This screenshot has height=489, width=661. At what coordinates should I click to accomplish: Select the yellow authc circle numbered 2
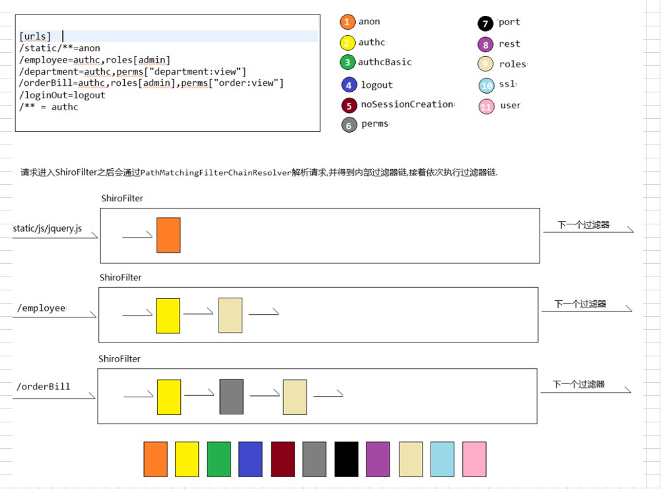coord(348,43)
